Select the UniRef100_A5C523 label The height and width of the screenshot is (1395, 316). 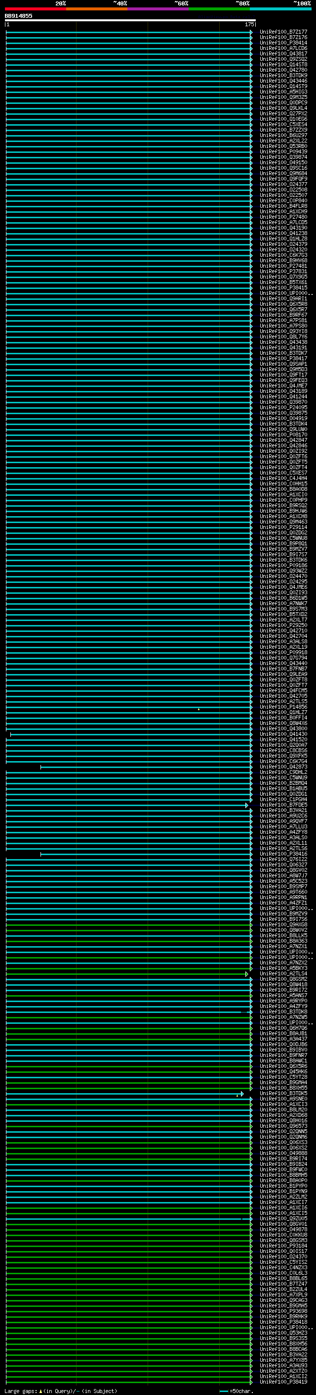pyautogui.click(x=283, y=881)
